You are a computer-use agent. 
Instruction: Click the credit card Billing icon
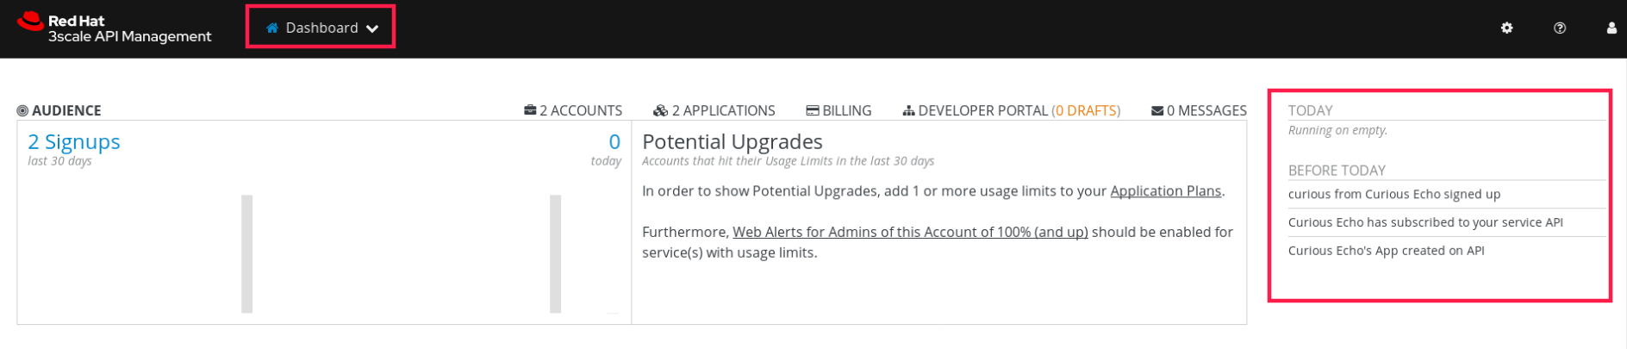(x=813, y=110)
